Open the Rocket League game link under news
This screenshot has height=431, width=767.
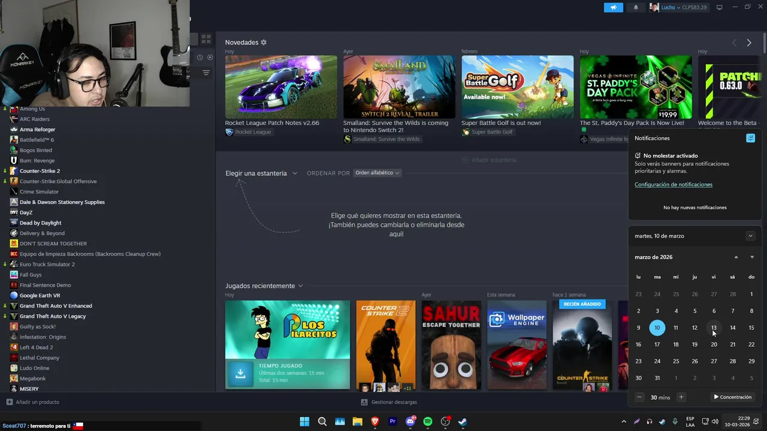[248, 132]
